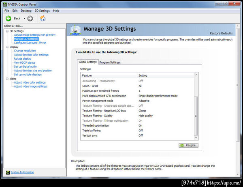The height and width of the screenshot is (187, 243).
Task: Open the Desktop menu
Action: [x=26, y=11]
